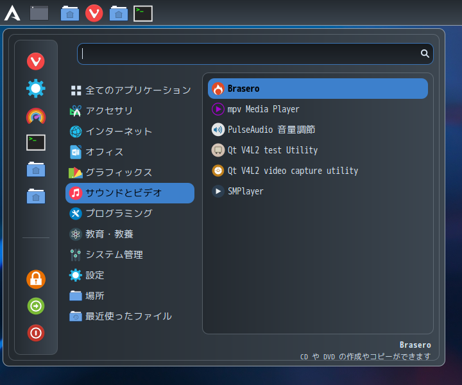Select the インターネット category
This screenshot has width=462, height=385.
pos(130,132)
